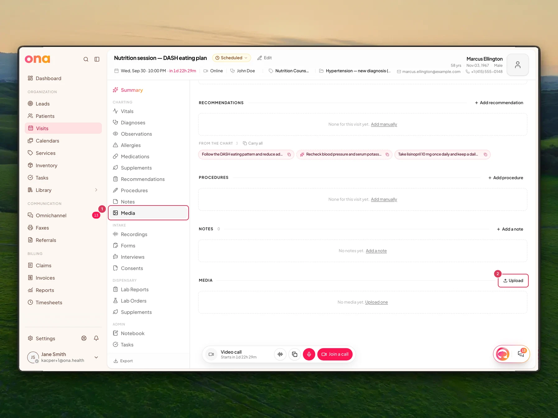
Task: Copy the 'Recheck blood pressure' recommendation
Action: pos(387,154)
